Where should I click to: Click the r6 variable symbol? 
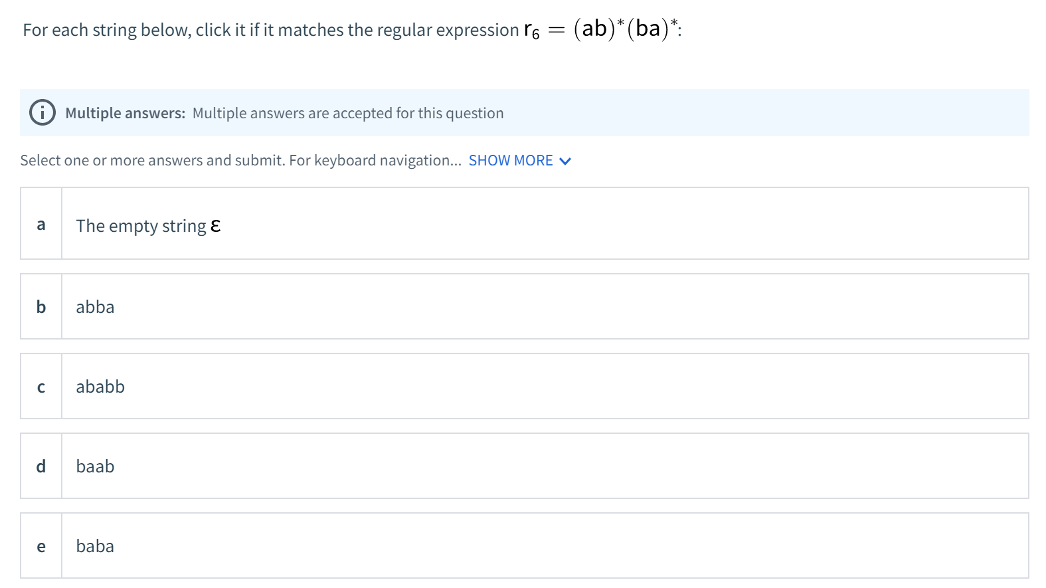[x=531, y=31]
